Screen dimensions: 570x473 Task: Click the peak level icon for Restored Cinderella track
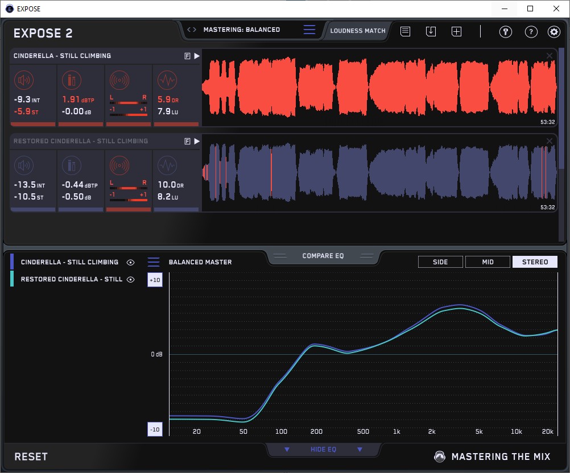[72, 165]
